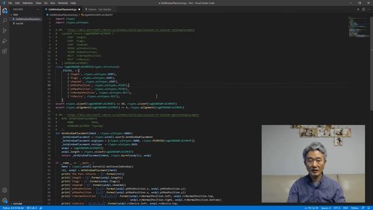Open the View menu
The height and width of the screenshot is (210, 373).
point(38,3)
